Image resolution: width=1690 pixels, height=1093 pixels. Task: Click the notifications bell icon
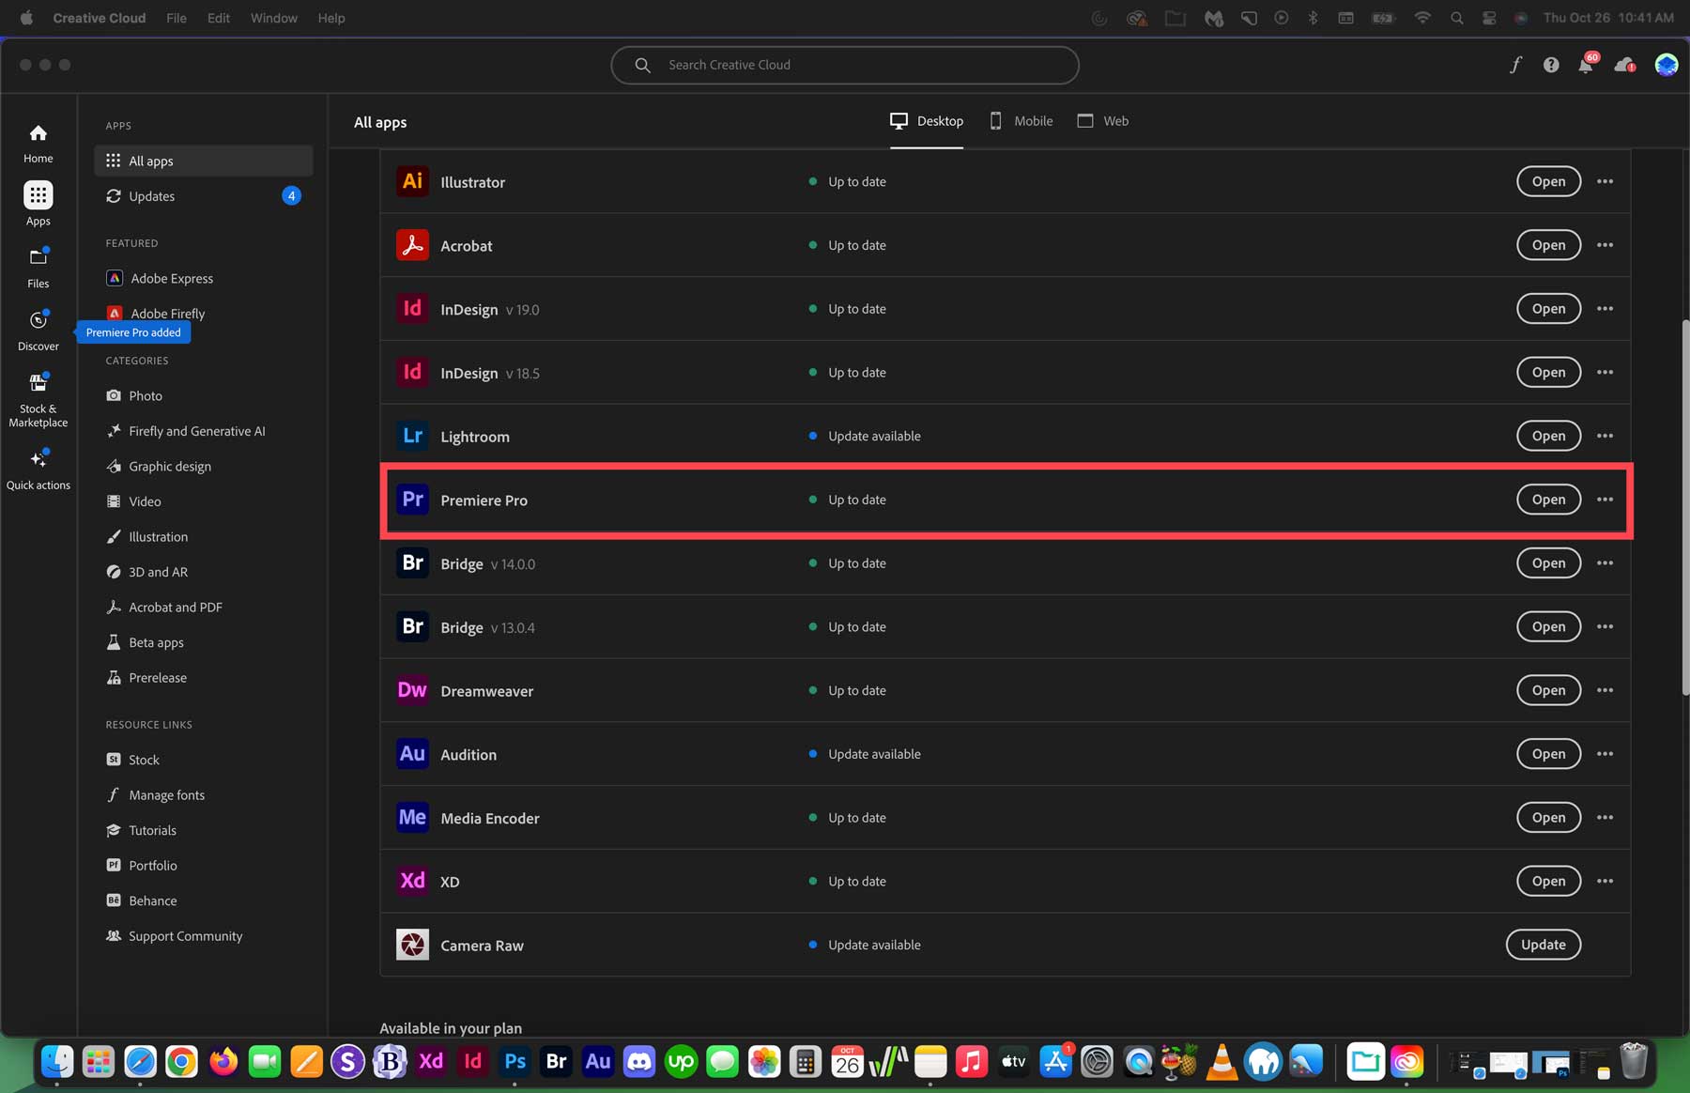point(1587,65)
